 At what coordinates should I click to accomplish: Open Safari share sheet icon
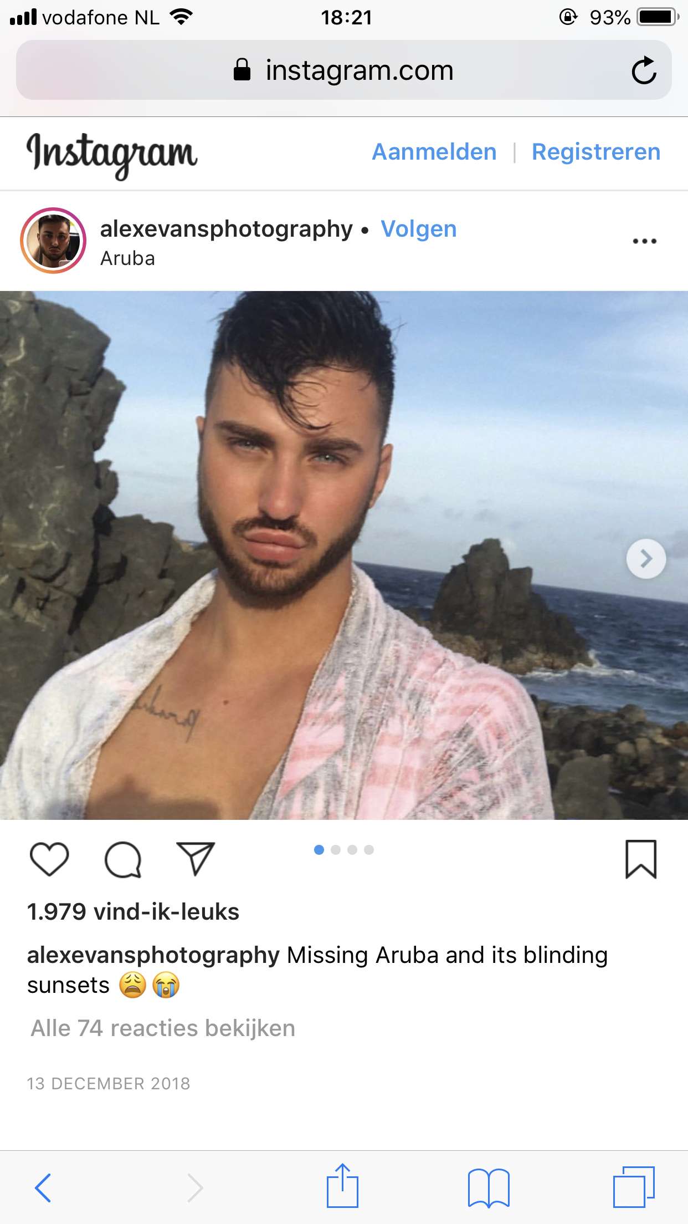point(342,1185)
